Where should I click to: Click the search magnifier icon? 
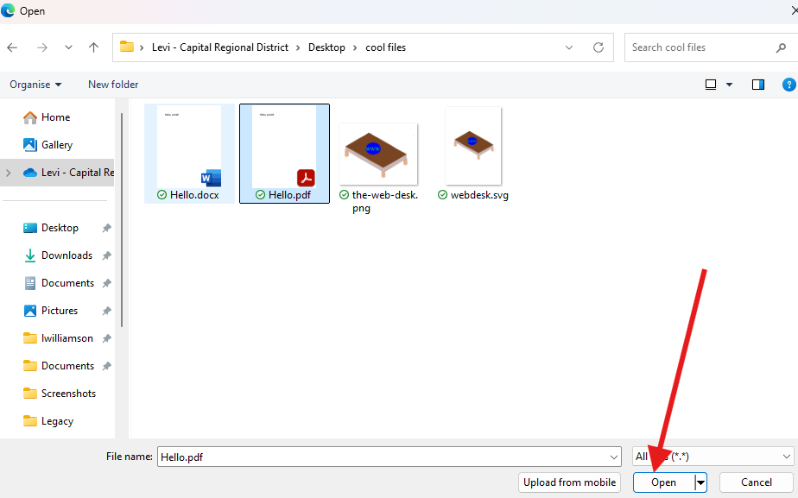click(780, 47)
